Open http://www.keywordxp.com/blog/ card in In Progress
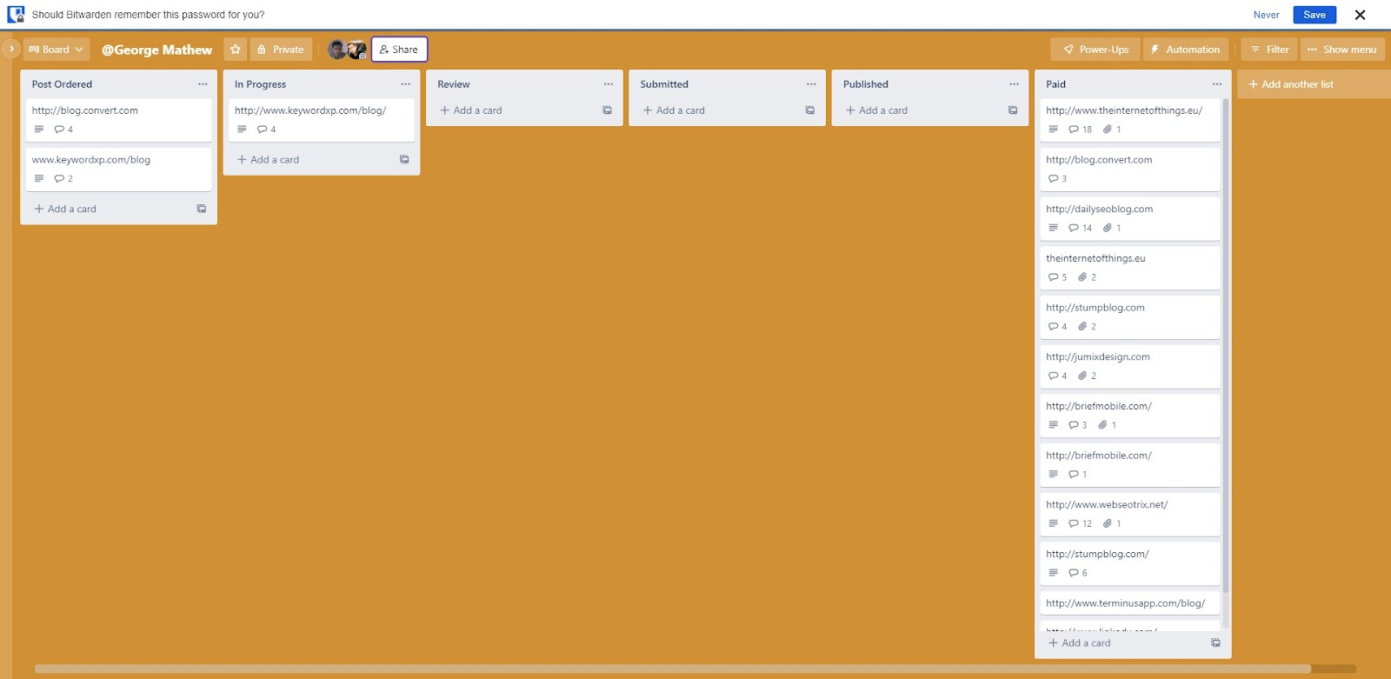 click(322, 120)
